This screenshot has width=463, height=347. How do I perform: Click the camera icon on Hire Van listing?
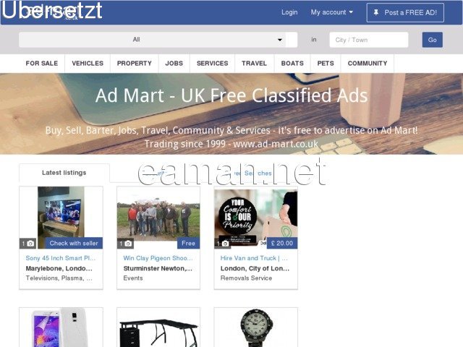225,244
